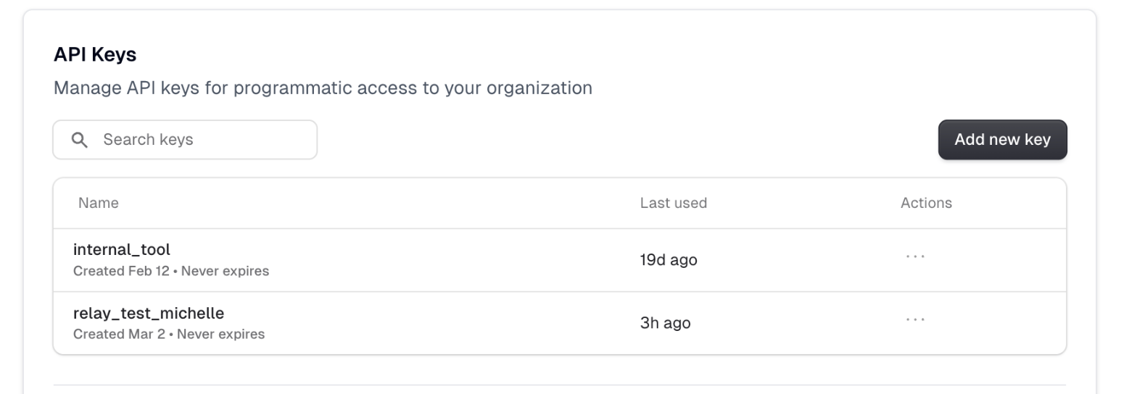This screenshot has width=1137, height=394.
Task: Click the 3h ago last-used value
Action: click(665, 323)
